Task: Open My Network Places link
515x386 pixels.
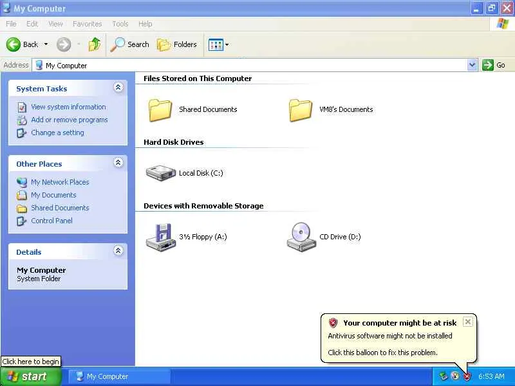Action: point(60,182)
